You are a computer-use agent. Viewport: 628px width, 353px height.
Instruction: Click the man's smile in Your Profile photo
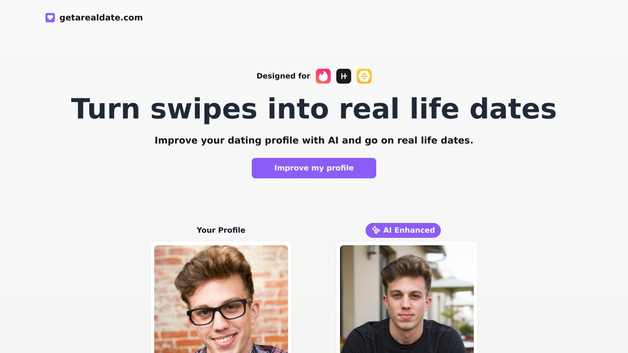[224, 340]
